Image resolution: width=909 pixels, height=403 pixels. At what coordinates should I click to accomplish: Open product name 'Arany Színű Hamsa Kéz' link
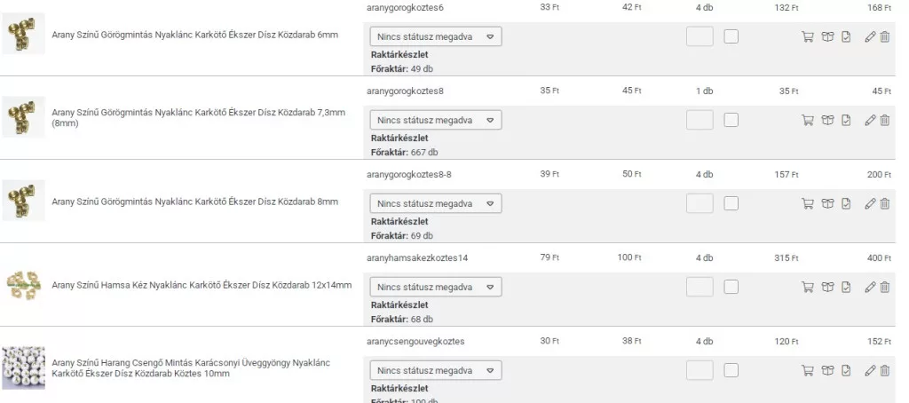coord(202,285)
